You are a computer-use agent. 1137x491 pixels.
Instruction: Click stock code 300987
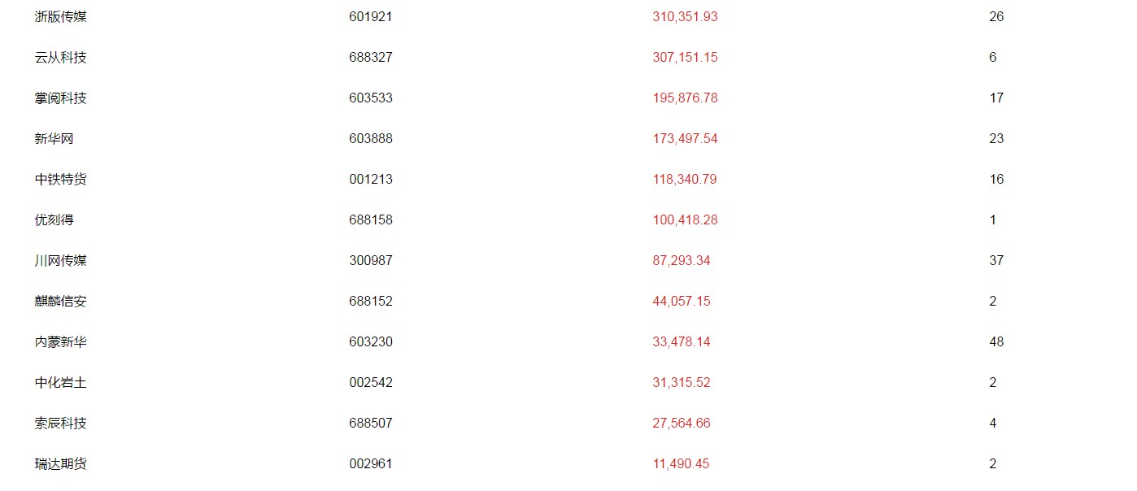371,261
